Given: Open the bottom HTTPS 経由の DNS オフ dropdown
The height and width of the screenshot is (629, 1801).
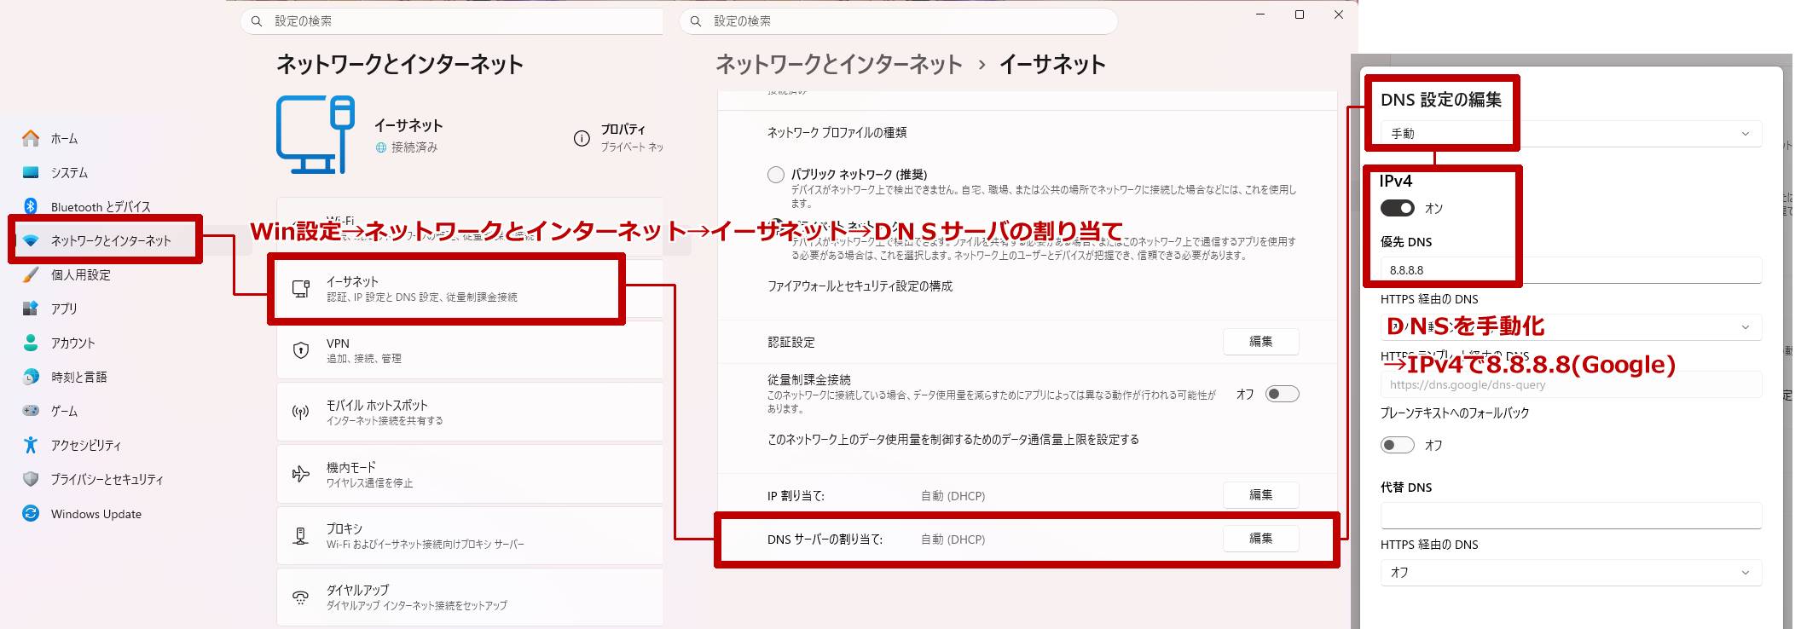Looking at the screenshot, I should (1571, 573).
